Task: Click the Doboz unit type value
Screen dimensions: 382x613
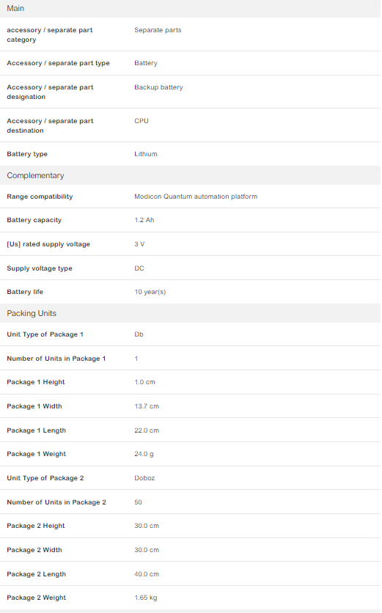Action: pos(144,478)
